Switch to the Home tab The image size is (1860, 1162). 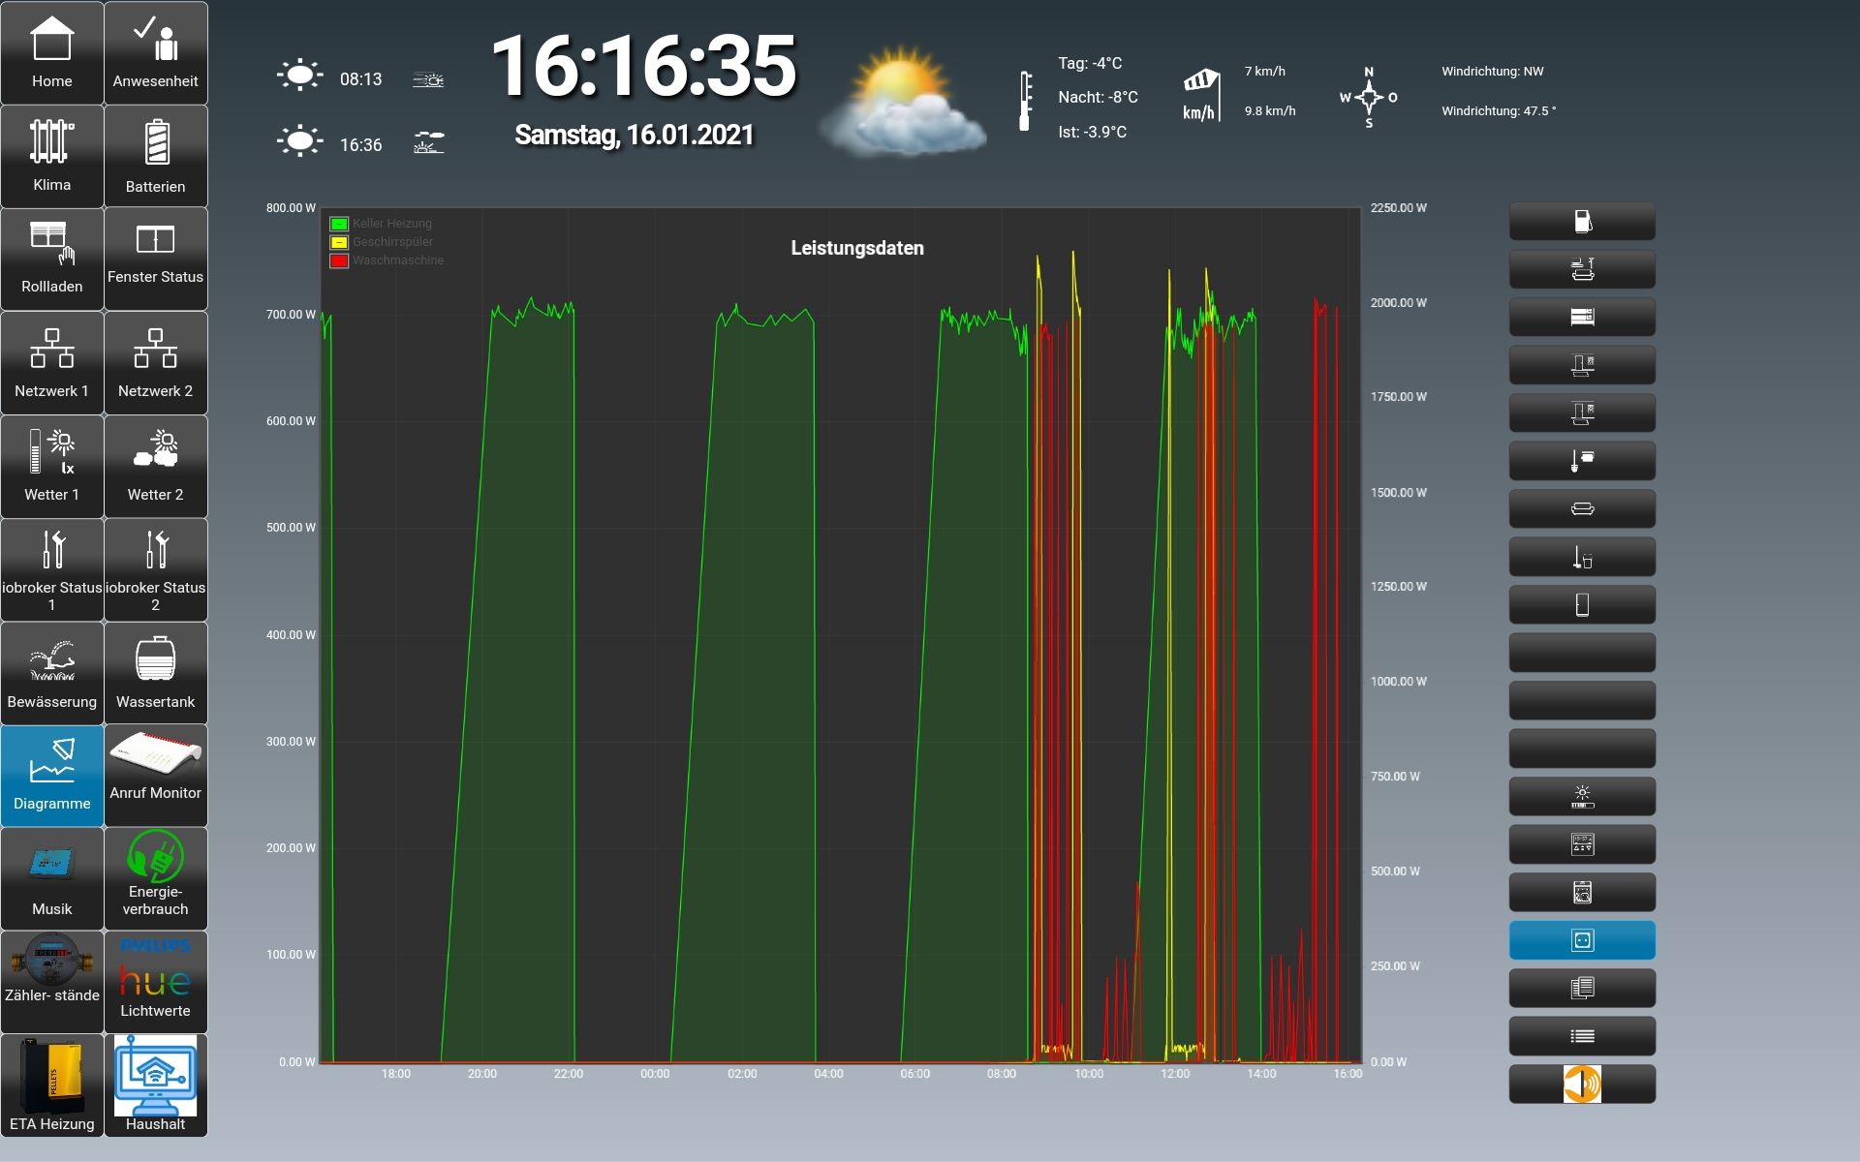pos(52,53)
